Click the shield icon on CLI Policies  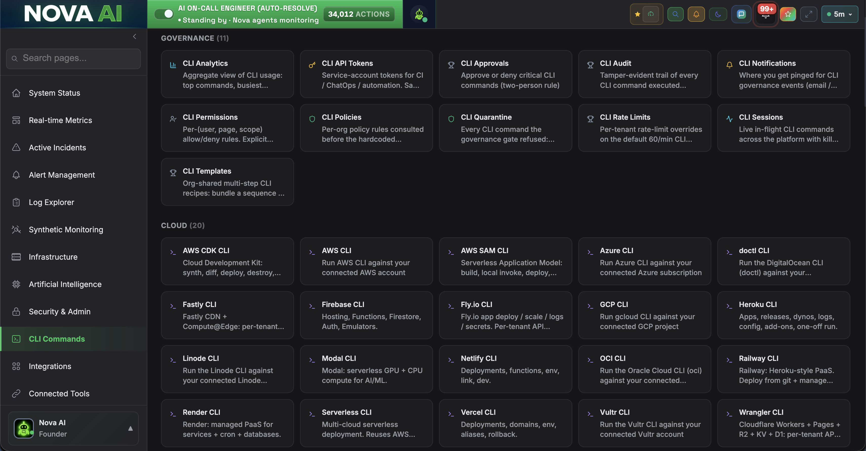coord(312,119)
